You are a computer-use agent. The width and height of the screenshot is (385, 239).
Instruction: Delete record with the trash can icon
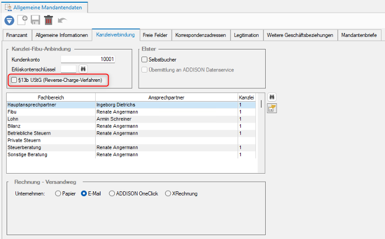point(48,20)
